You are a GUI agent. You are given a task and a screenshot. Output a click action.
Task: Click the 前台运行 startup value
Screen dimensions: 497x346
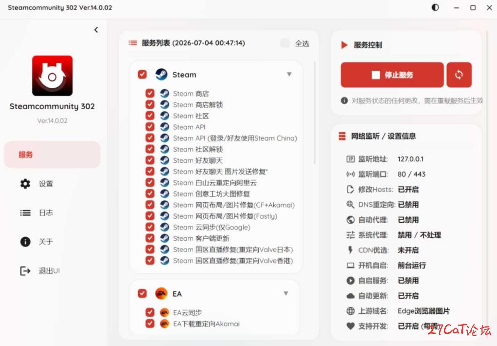(412, 265)
